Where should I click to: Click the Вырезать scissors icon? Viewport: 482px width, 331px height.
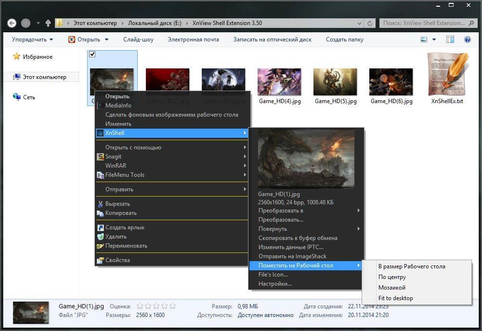point(100,204)
